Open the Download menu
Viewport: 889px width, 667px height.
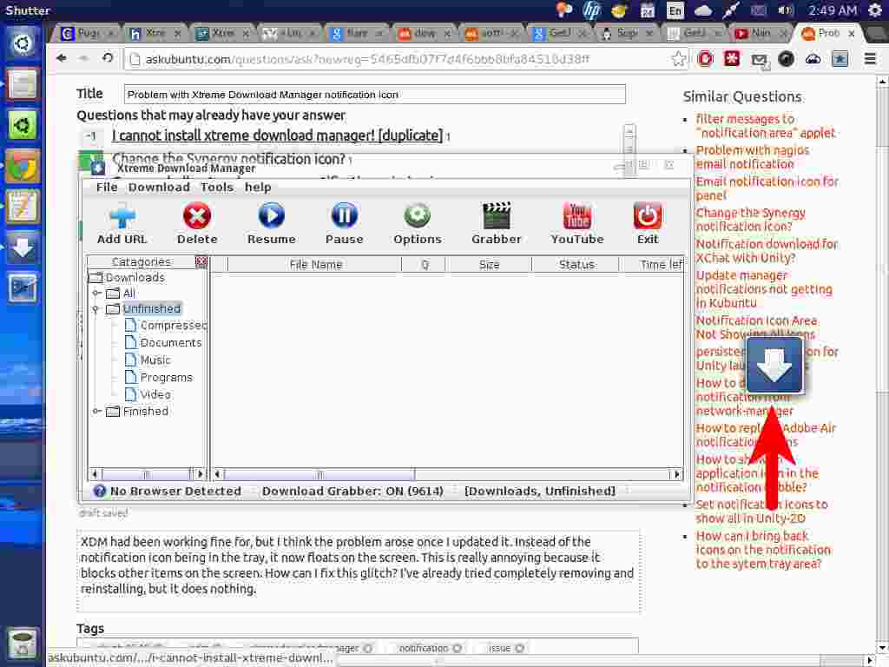(159, 187)
